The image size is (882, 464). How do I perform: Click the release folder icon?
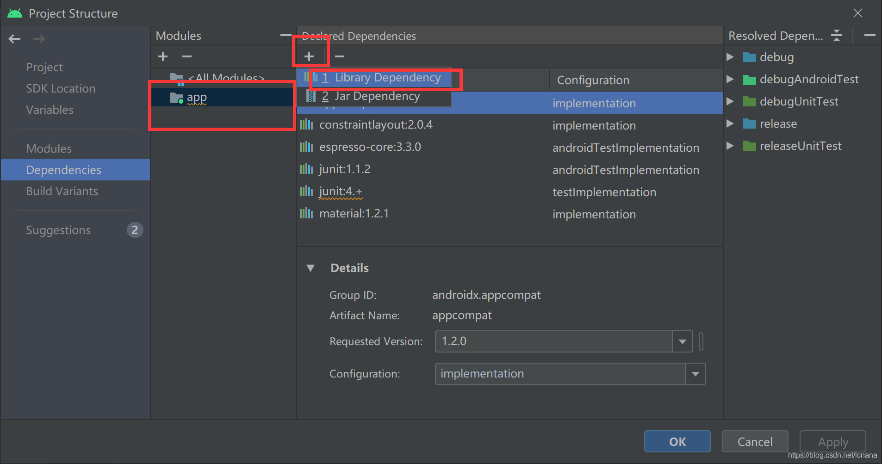click(749, 124)
